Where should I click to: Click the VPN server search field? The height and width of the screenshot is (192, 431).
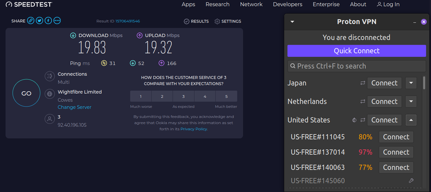(356, 66)
